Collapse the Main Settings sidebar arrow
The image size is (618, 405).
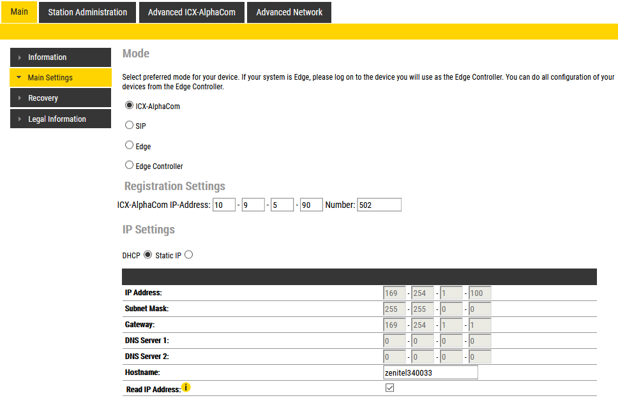[19, 78]
